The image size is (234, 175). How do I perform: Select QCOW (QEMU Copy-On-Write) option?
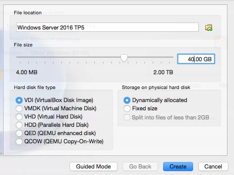[x=19, y=142]
